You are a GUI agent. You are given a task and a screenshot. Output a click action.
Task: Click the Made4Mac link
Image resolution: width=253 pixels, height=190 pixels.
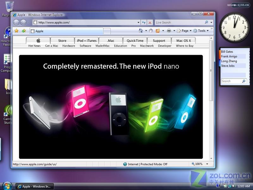point(102,46)
